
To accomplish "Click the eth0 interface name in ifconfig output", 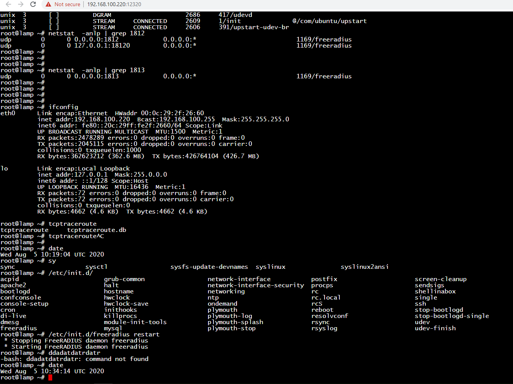I will tap(8, 113).
